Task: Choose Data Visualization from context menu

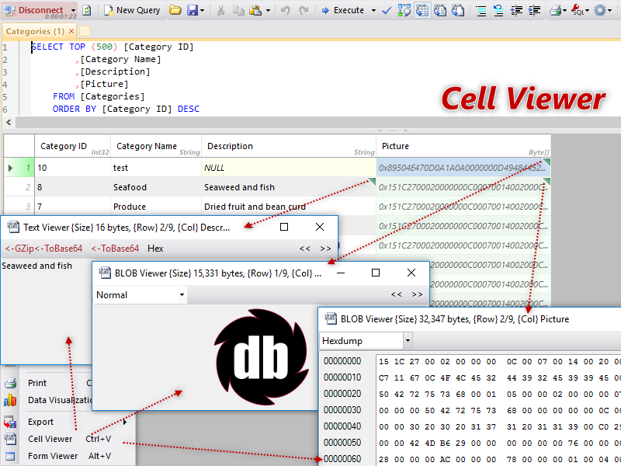Action: point(61,400)
